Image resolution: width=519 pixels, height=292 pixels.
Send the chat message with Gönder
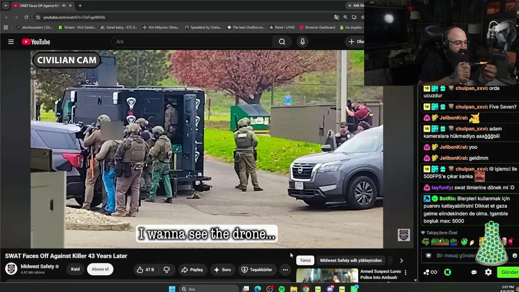pos(508,272)
